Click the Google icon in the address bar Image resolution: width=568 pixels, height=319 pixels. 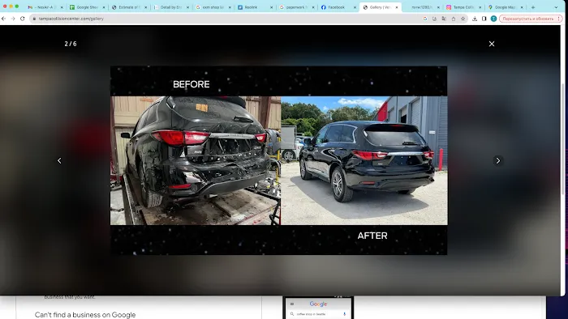425,19
